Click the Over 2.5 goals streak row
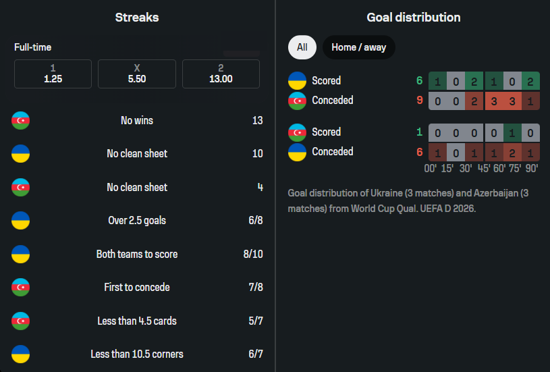The height and width of the screenshot is (372, 550). point(137,221)
